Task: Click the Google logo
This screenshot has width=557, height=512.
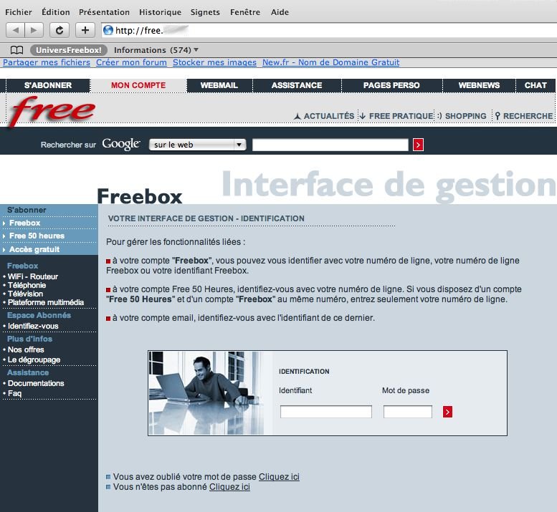Action: (x=121, y=145)
